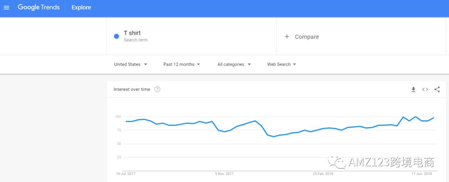449x182 pixels.
Task: Click the chart line's lowest dip
Action: coord(274,136)
